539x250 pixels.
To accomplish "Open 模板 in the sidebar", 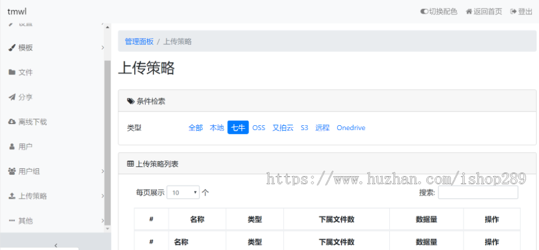I will (25, 48).
